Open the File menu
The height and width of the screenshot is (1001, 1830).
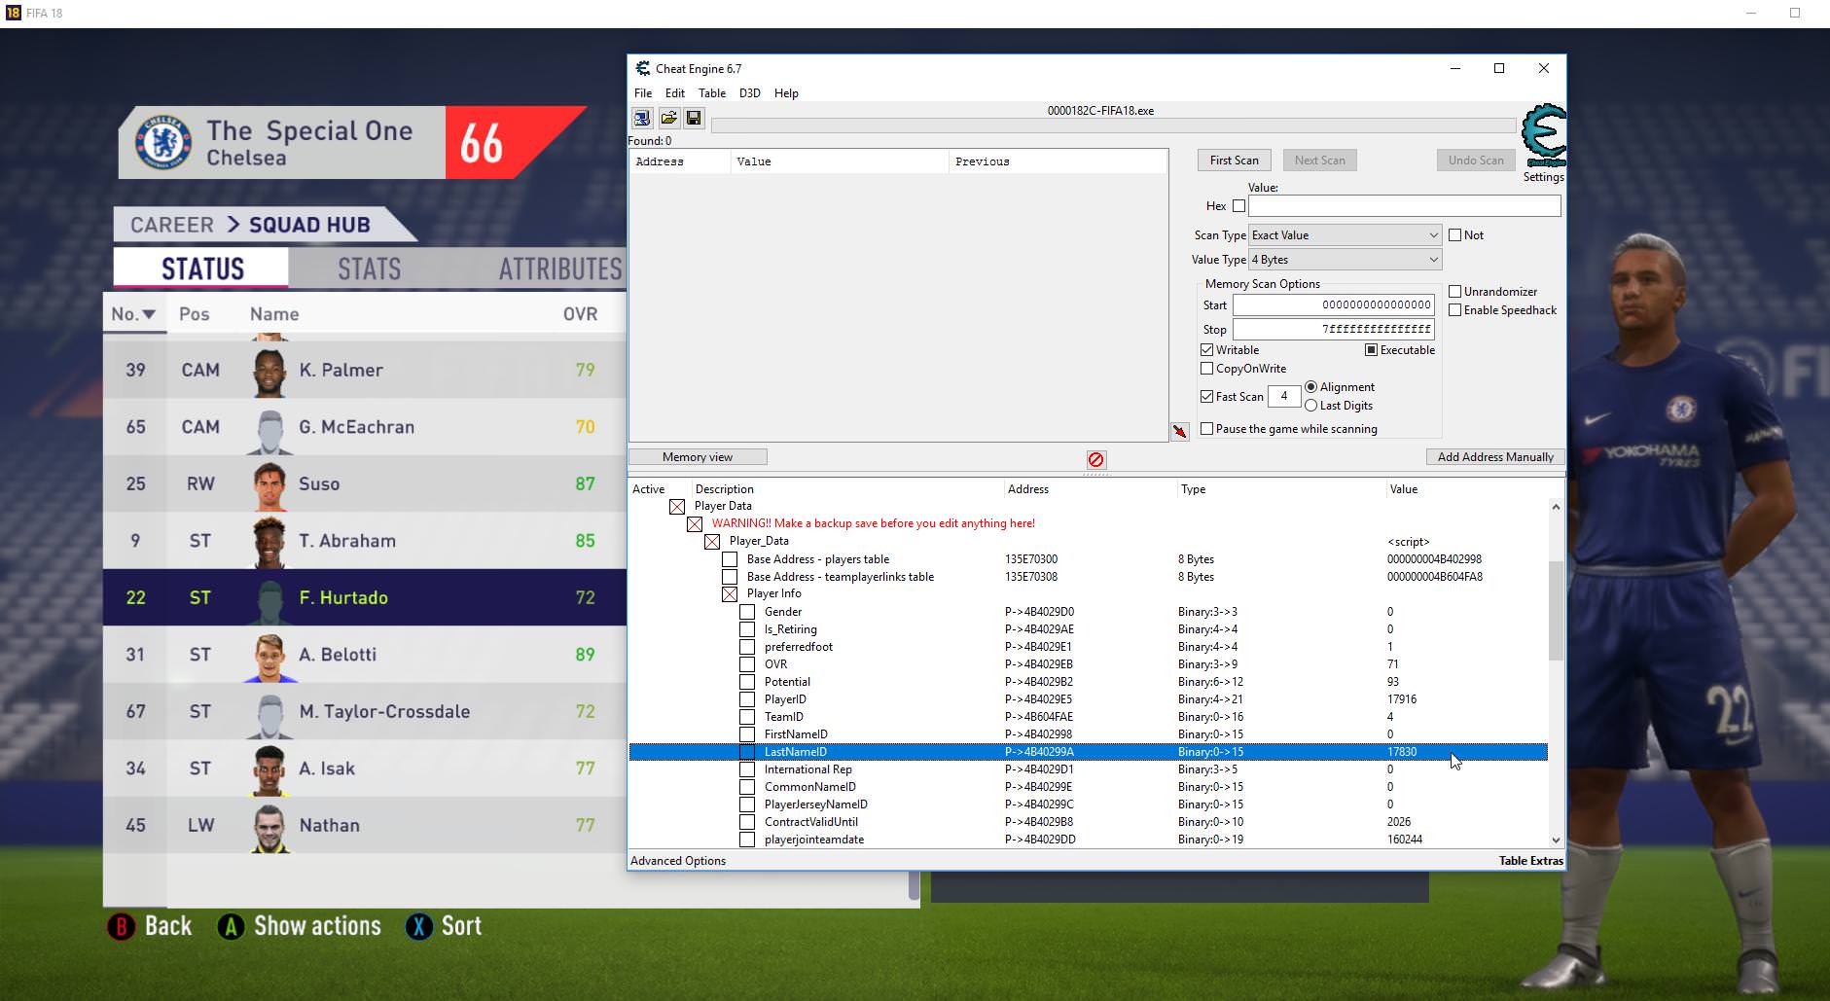[643, 93]
